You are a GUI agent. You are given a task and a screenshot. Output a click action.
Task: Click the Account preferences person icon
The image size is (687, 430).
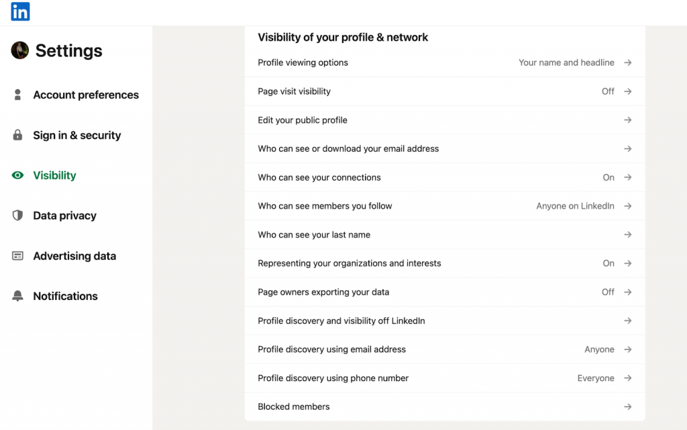click(x=18, y=95)
